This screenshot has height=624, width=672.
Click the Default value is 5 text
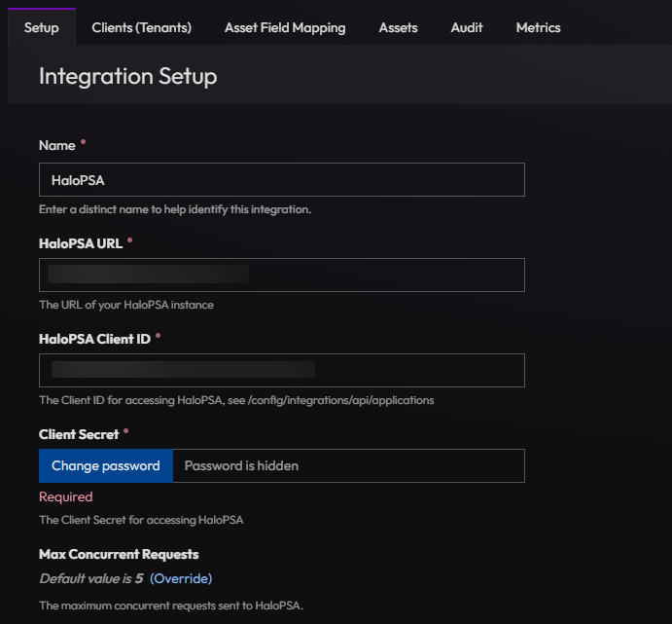coord(91,578)
